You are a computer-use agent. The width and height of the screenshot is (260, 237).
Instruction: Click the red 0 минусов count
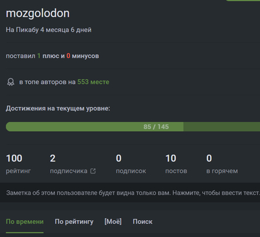(68, 56)
